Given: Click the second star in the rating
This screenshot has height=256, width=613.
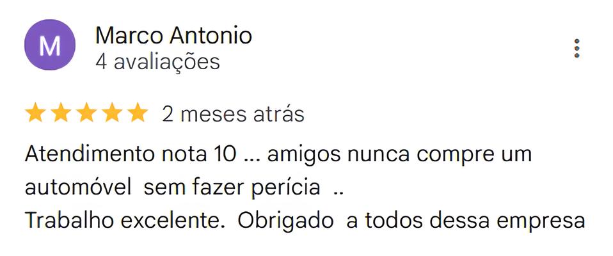Looking at the screenshot, I should pyautogui.click(x=61, y=114).
